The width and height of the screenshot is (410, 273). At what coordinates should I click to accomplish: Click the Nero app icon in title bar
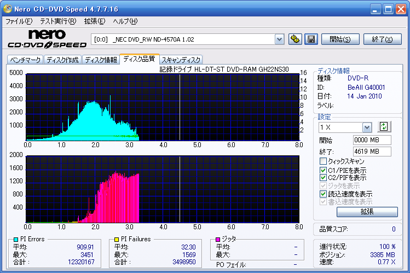(7, 9)
